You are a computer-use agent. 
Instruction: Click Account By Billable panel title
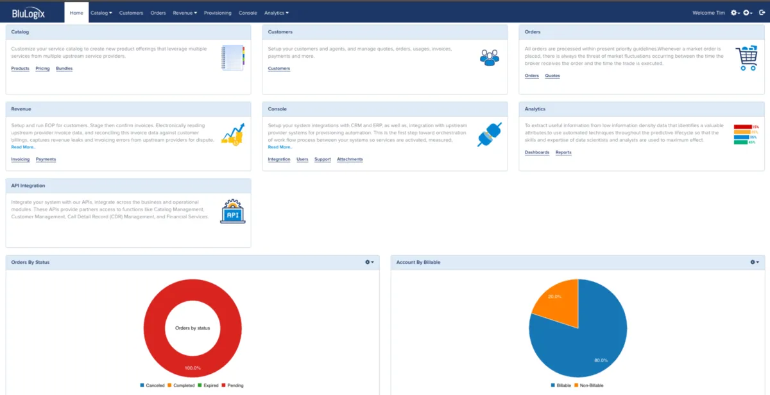[418, 262]
